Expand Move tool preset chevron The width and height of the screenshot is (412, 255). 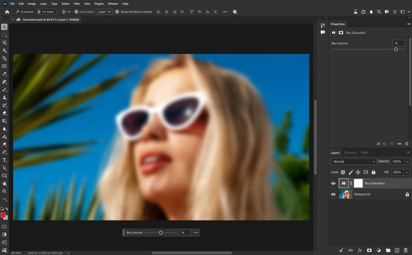(69, 12)
